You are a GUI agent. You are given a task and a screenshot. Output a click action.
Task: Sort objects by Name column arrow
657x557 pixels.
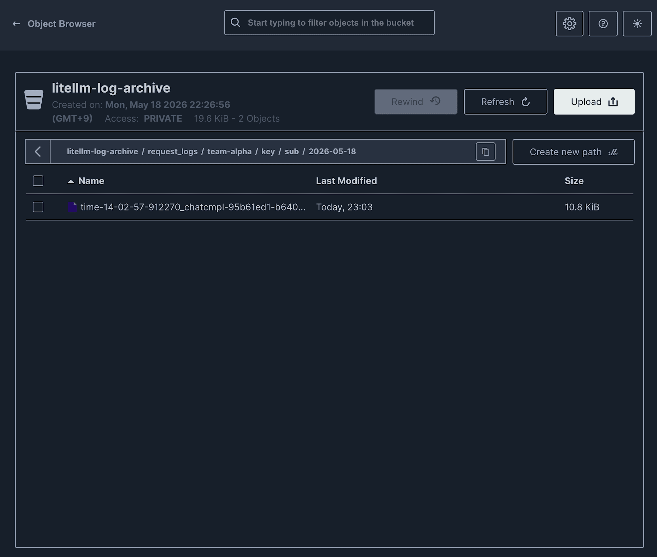click(x=71, y=181)
